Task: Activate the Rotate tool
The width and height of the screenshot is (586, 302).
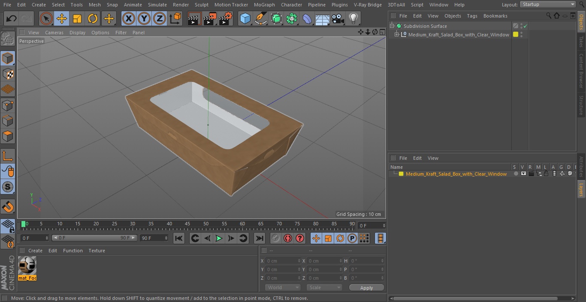Action: point(93,18)
